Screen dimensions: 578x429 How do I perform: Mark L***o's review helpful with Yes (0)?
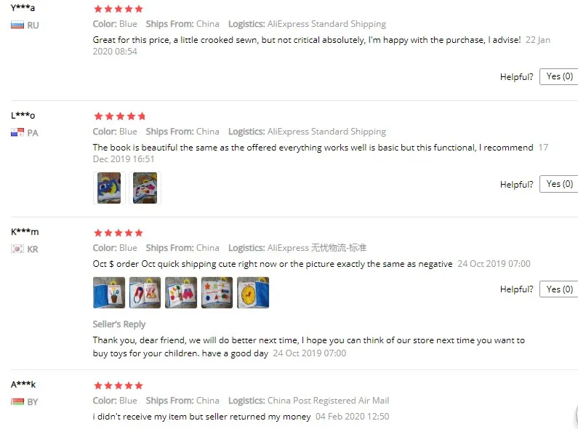point(559,184)
